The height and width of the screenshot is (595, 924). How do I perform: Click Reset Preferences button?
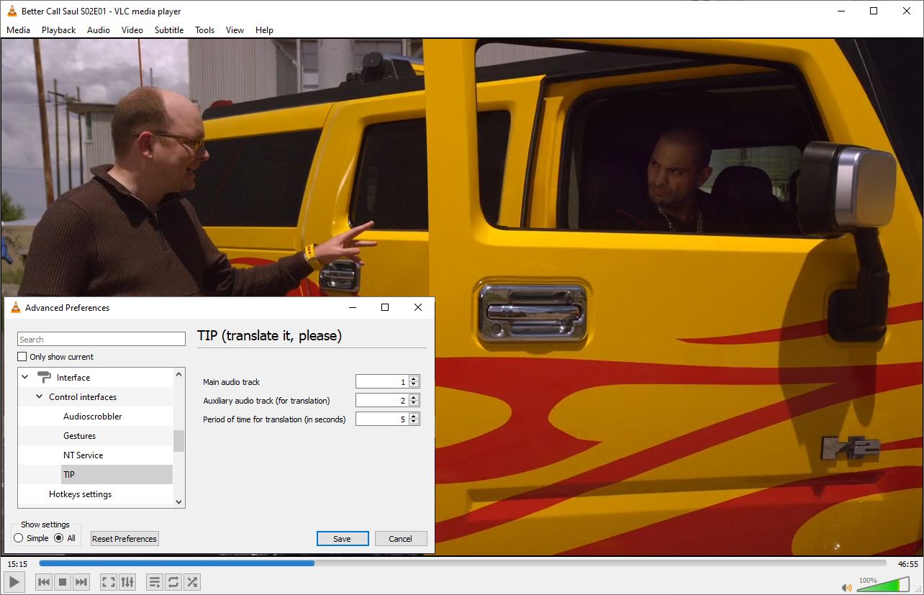click(124, 539)
